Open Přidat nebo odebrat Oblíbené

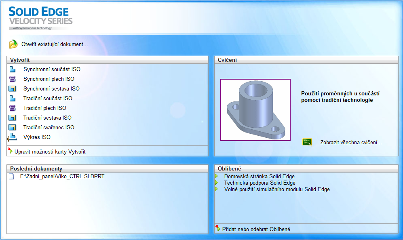click(x=256, y=229)
